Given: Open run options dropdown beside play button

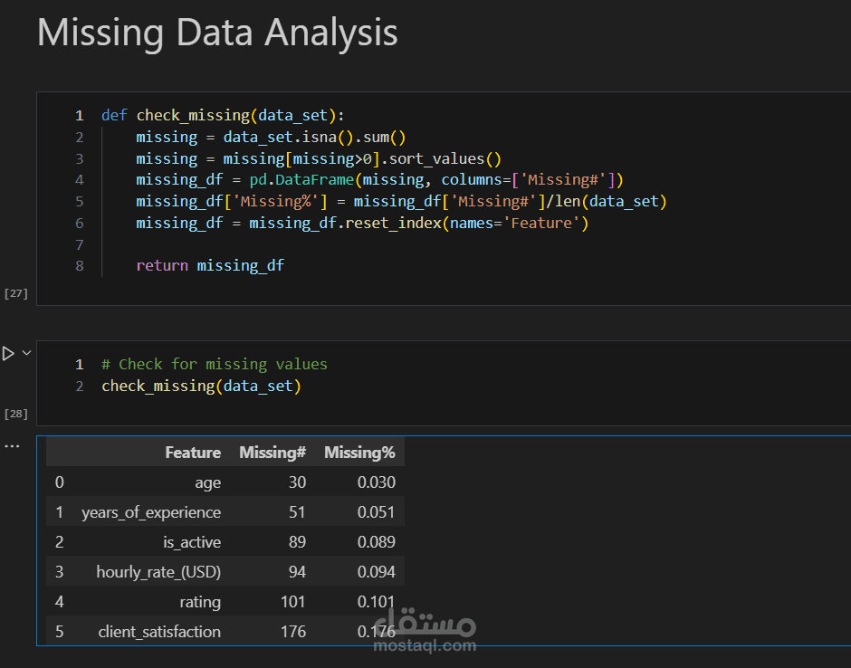Looking at the screenshot, I should click(26, 353).
